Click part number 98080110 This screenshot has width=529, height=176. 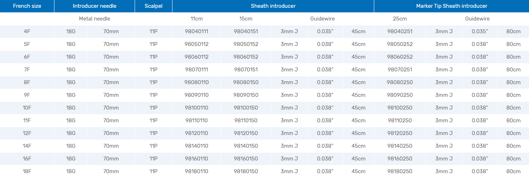coord(196,82)
